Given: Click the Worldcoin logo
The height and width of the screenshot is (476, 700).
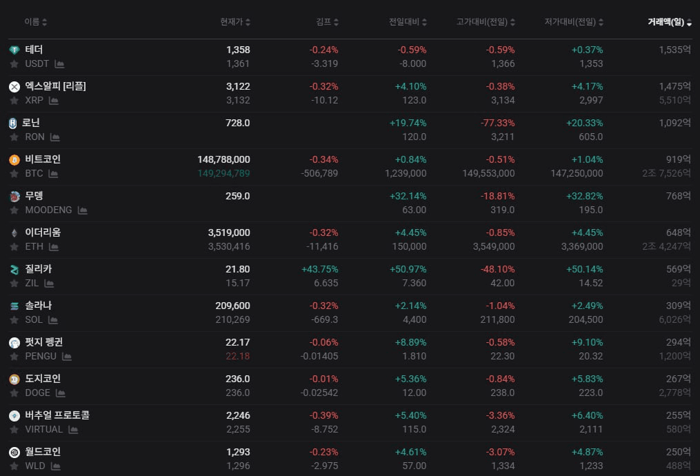Looking at the screenshot, I should 14,453.
